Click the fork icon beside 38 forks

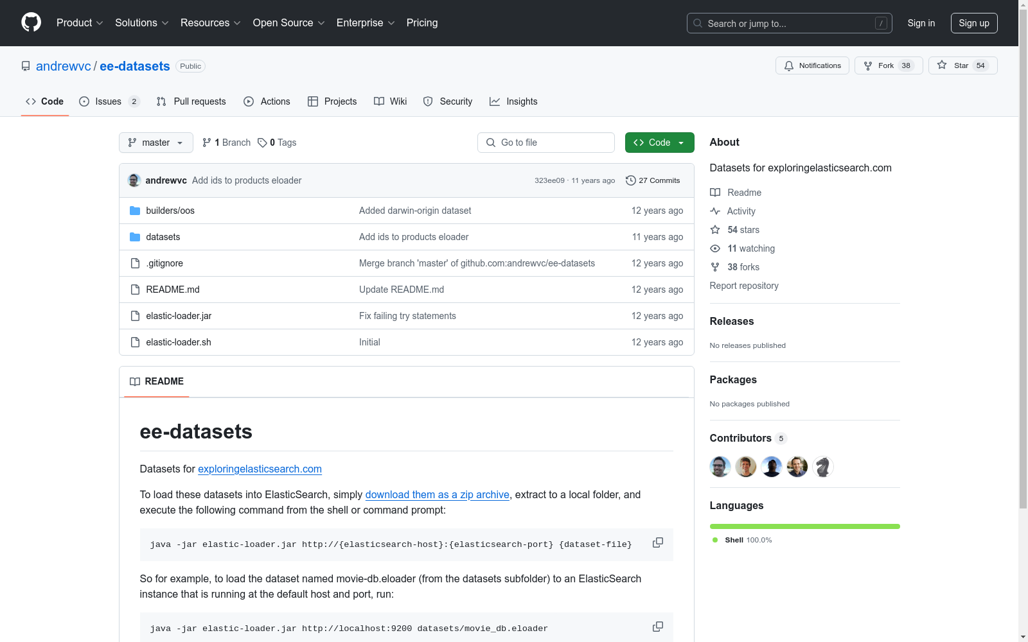[x=715, y=267]
